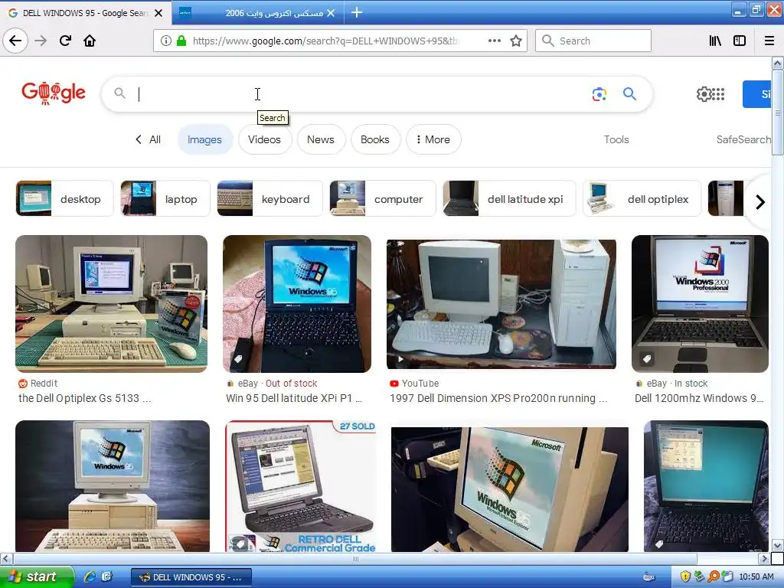Open the Start menu

pos(36,577)
